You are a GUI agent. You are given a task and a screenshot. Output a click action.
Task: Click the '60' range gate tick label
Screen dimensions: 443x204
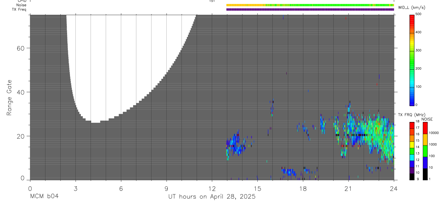[x=20, y=48]
